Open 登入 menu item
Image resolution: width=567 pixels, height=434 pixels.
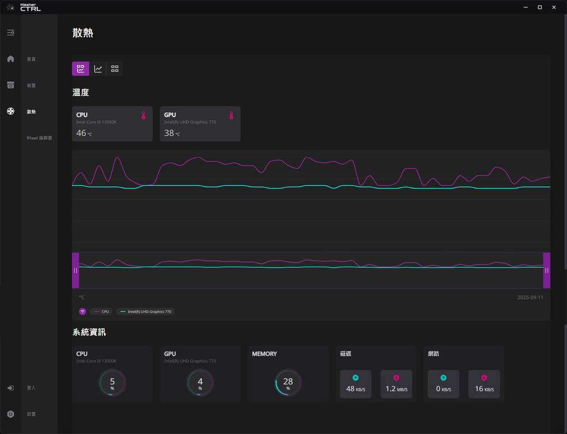pyautogui.click(x=31, y=388)
